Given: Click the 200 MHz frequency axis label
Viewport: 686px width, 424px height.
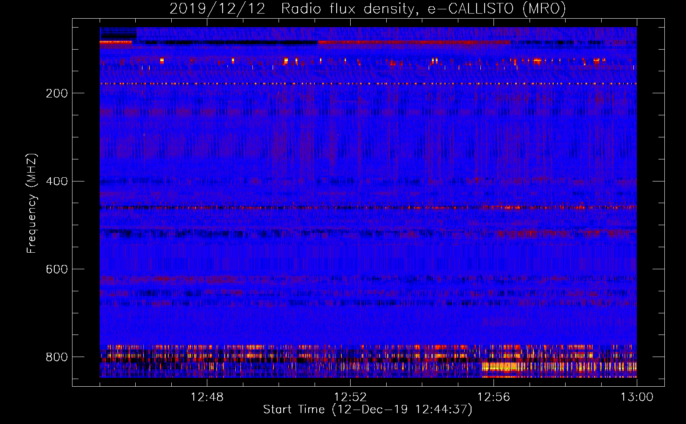Looking at the screenshot, I should click(57, 93).
